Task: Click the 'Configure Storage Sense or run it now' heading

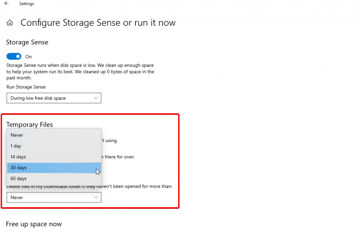Action: pyautogui.click(x=98, y=23)
